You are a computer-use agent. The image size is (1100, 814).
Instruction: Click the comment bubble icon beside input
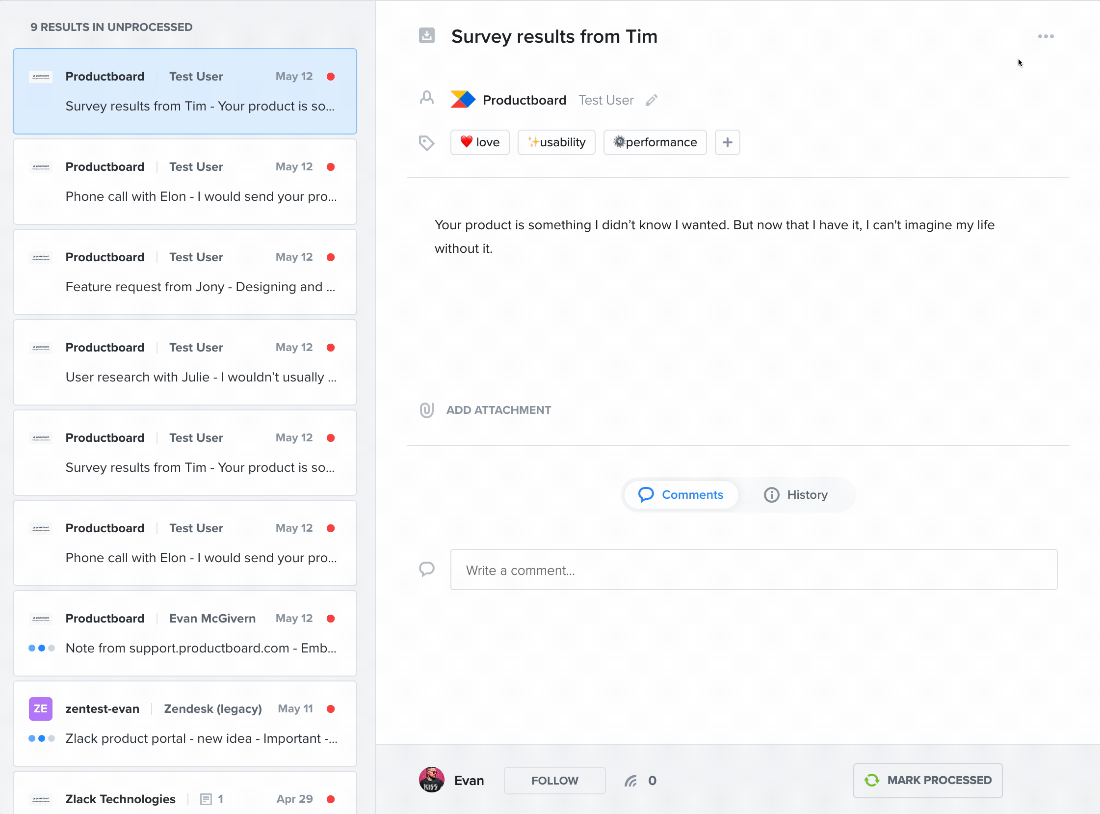[426, 569]
